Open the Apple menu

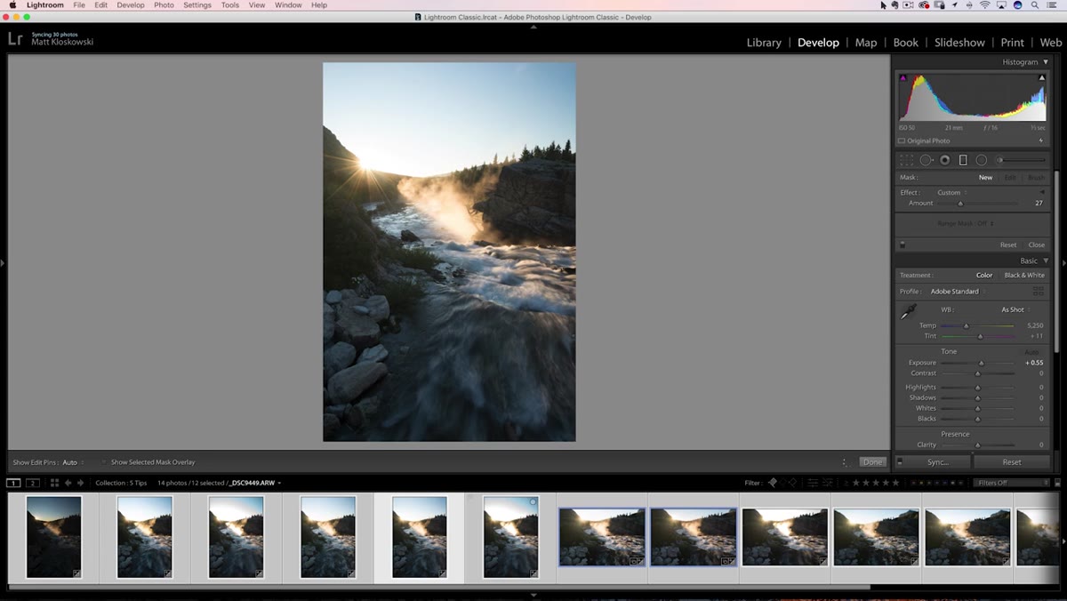(12, 5)
